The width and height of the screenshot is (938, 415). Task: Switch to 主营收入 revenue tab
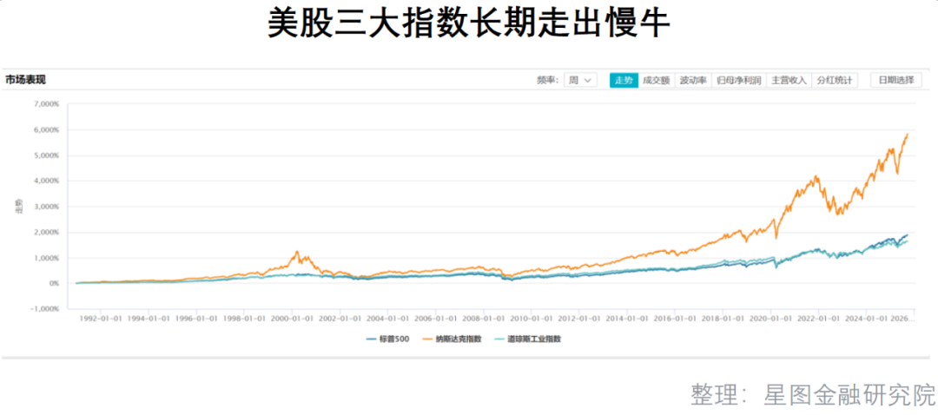point(789,80)
